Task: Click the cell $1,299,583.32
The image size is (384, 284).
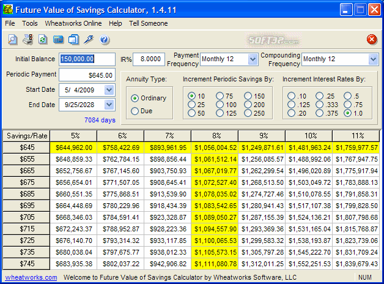Action: click(262, 241)
